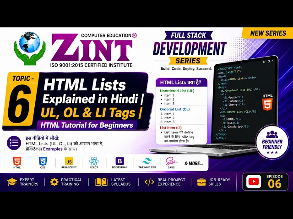Click the red 'List Item (LI)' heading
The image size is (293, 219).
[x=171, y=128]
